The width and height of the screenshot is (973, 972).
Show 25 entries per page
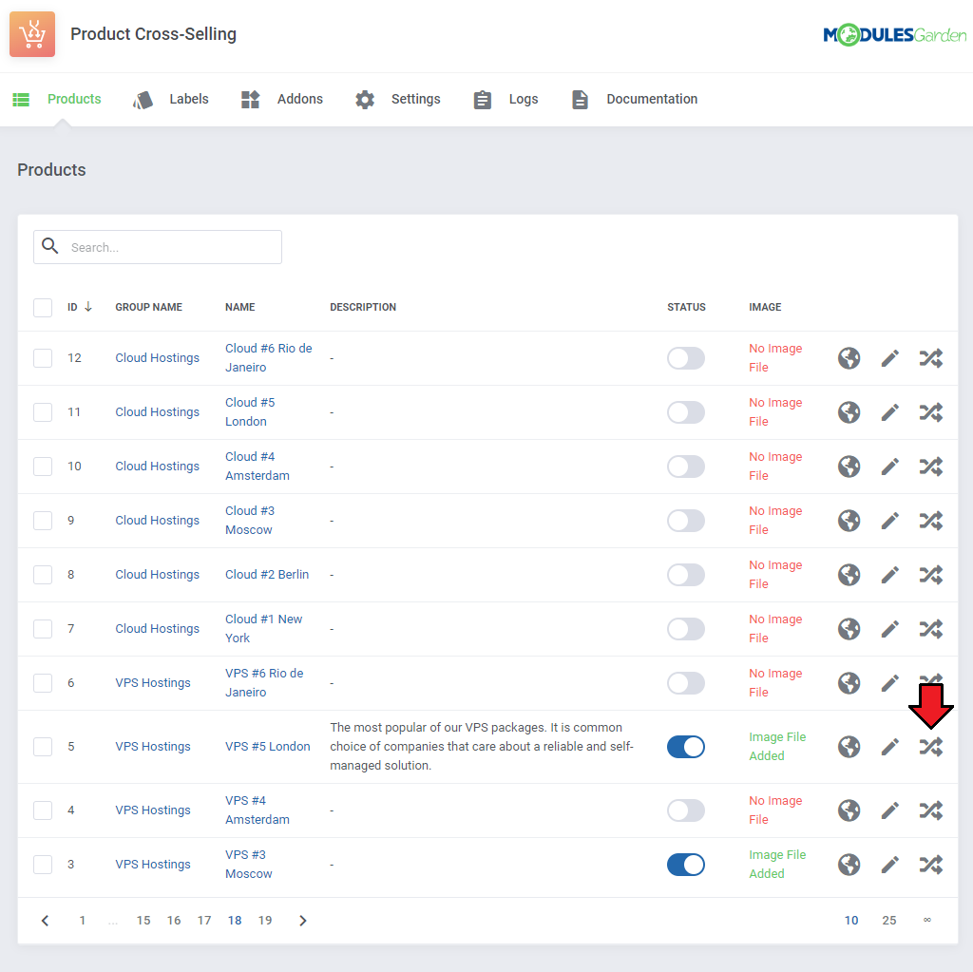[889, 921]
